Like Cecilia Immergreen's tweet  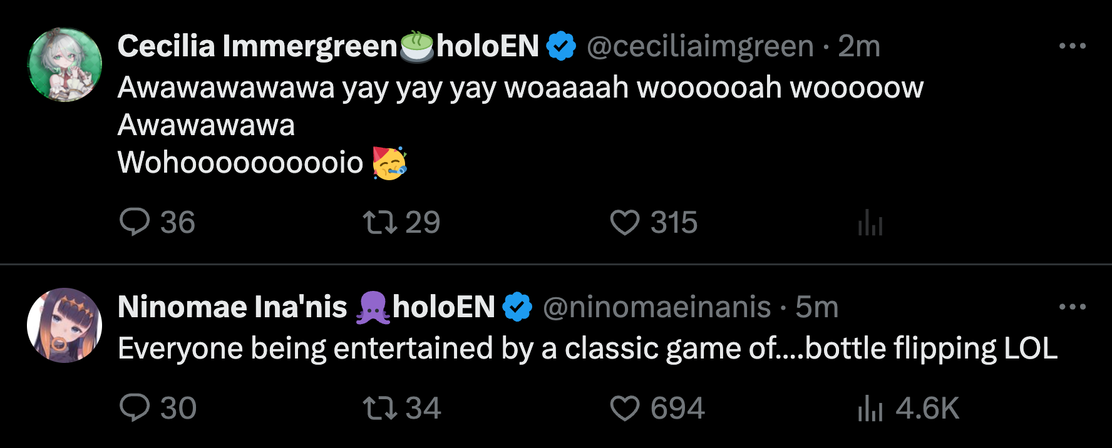(x=624, y=222)
